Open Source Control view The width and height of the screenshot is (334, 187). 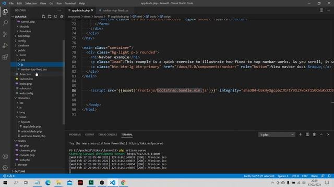click(x=5, y=34)
